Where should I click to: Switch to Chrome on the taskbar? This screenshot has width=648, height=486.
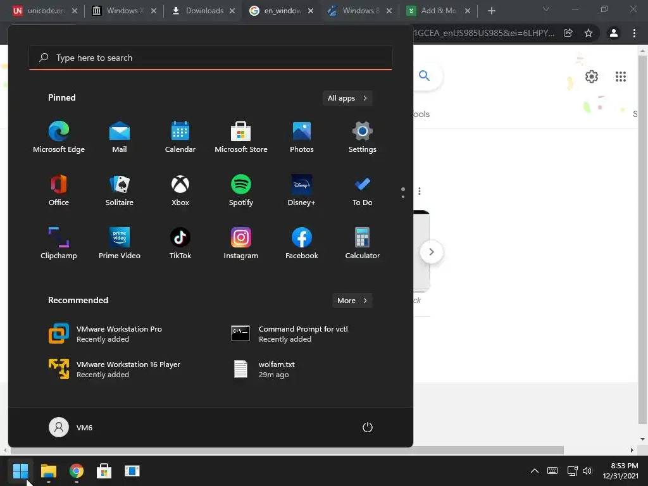point(77,471)
